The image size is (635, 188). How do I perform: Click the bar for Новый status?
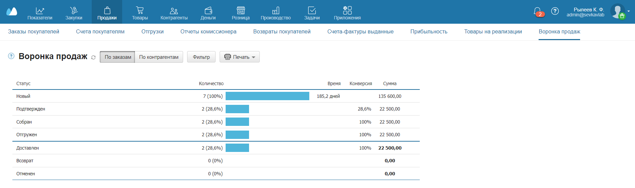(267, 96)
